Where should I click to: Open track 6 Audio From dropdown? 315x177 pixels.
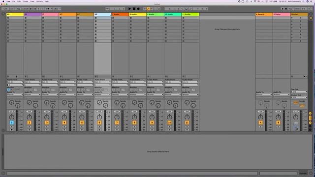pos(103,82)
